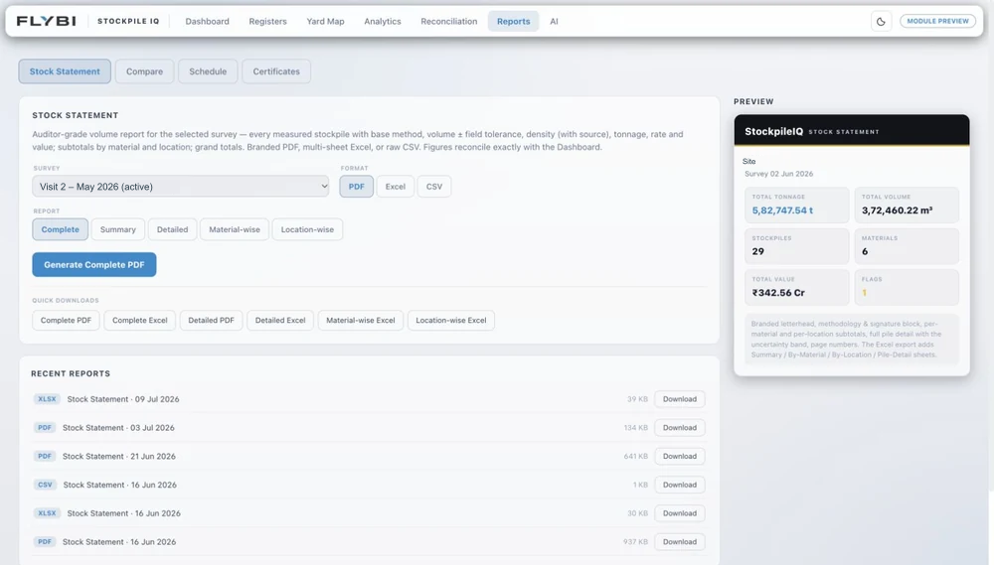Download the 1 KB CSV report
994x565 pixels.
click(x=680, y=485)
